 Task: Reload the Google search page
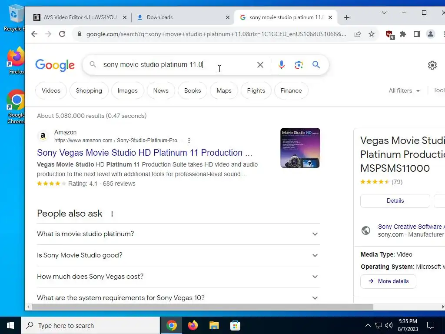(x=62, y=34)
